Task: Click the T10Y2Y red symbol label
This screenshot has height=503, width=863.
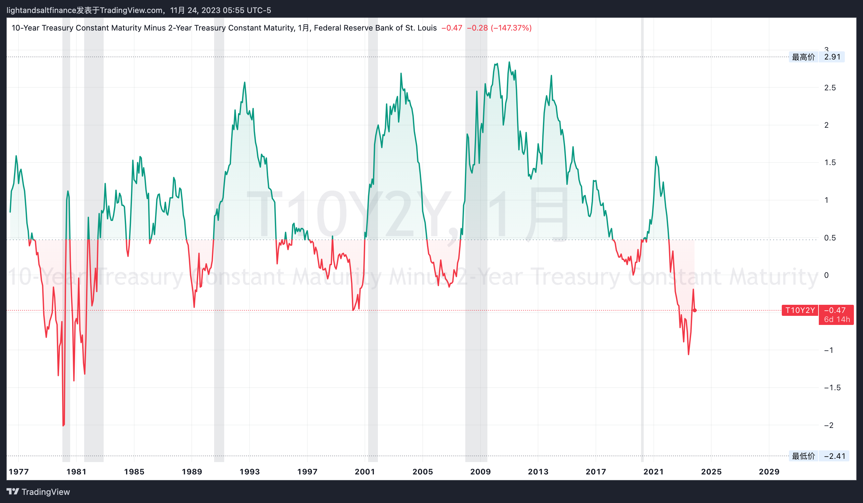Action: 800,310
